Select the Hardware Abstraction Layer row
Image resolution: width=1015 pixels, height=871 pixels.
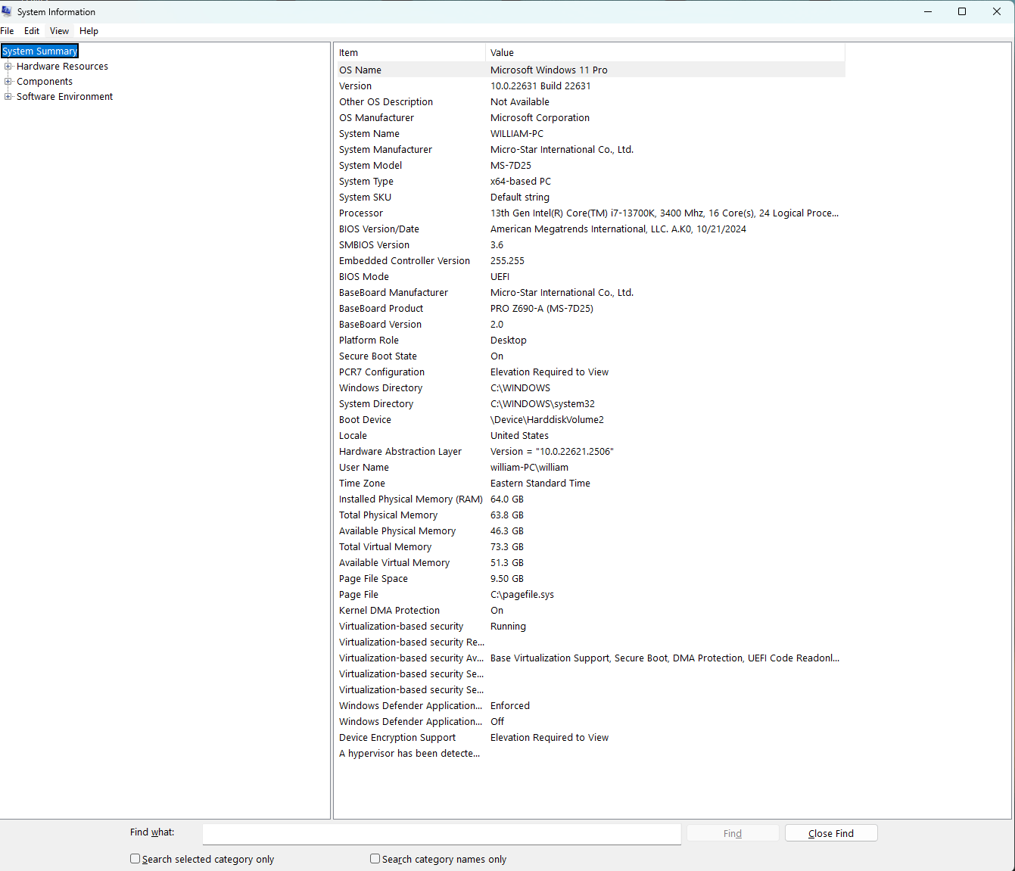(590, 451)
